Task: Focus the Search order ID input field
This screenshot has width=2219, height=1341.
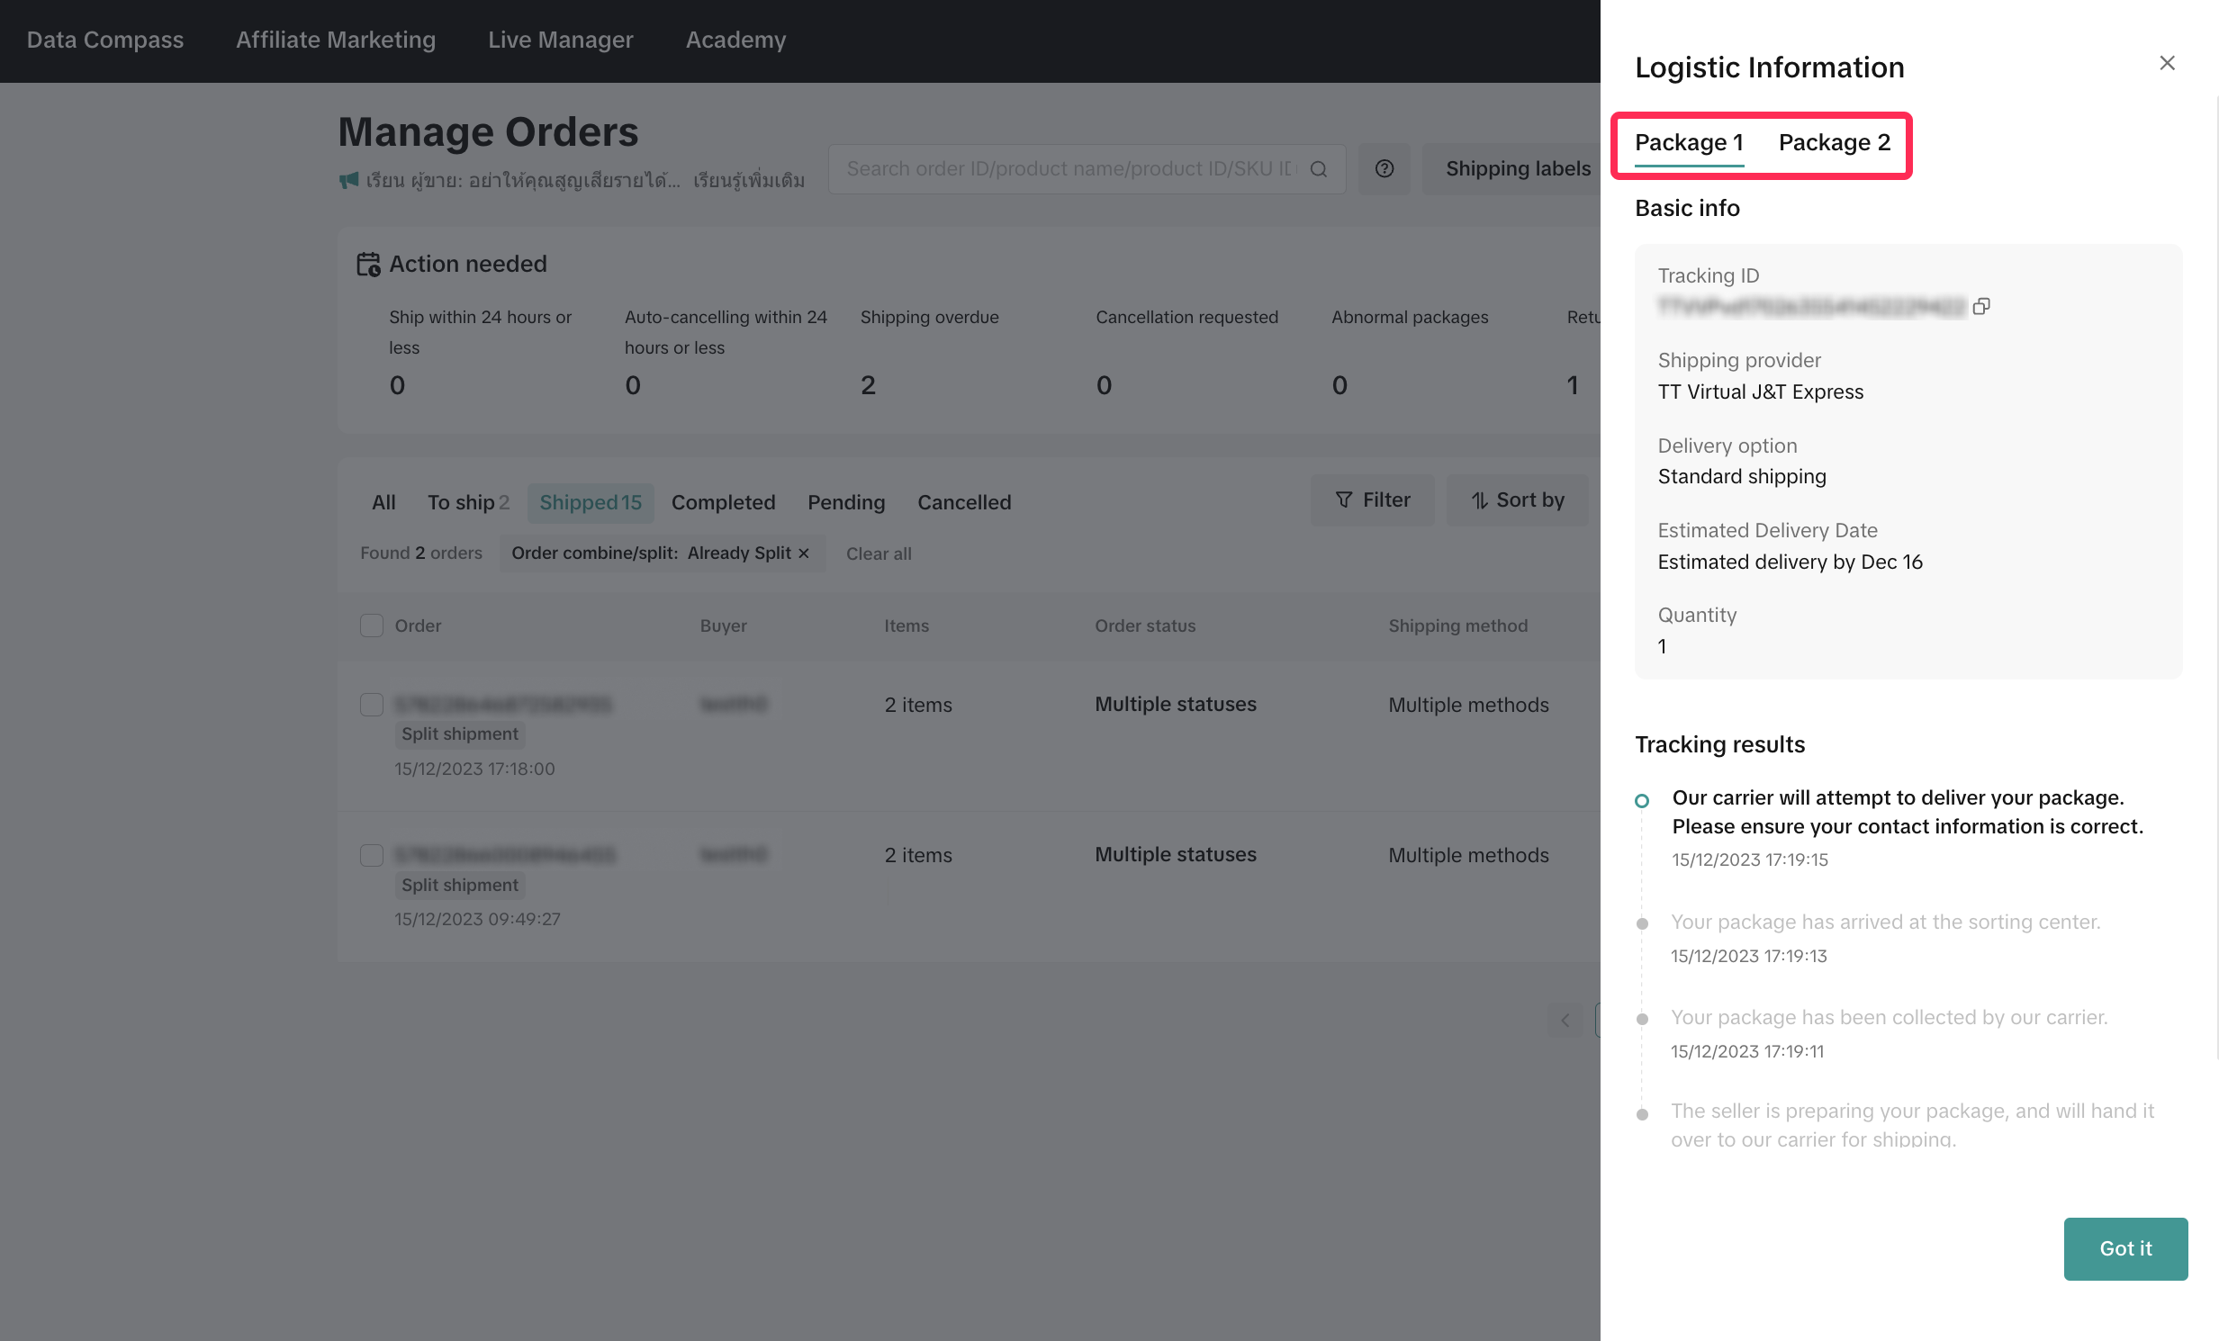Action: (x=1069, y=169)
